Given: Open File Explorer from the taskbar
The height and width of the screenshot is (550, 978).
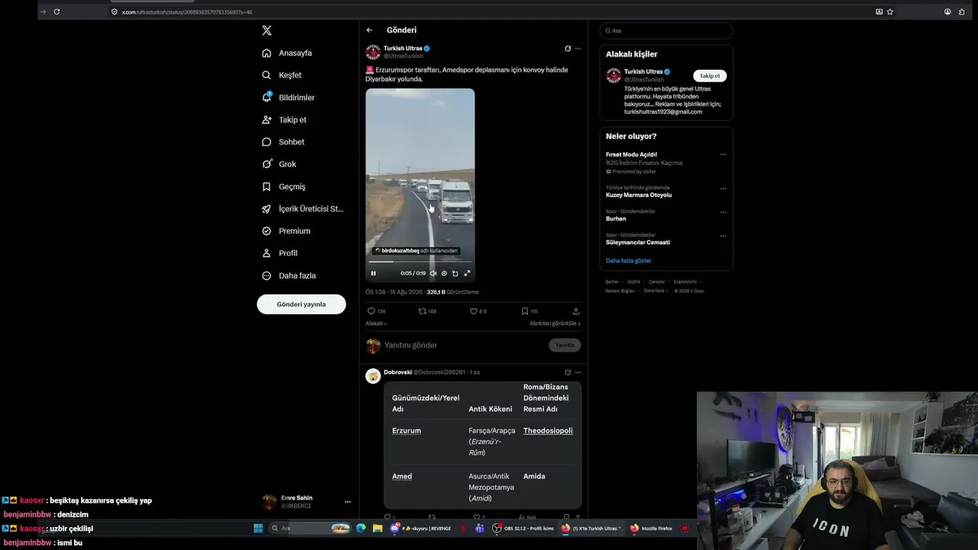Looking at the screenshot, I should pyautogui.click(x=377, y=529).
